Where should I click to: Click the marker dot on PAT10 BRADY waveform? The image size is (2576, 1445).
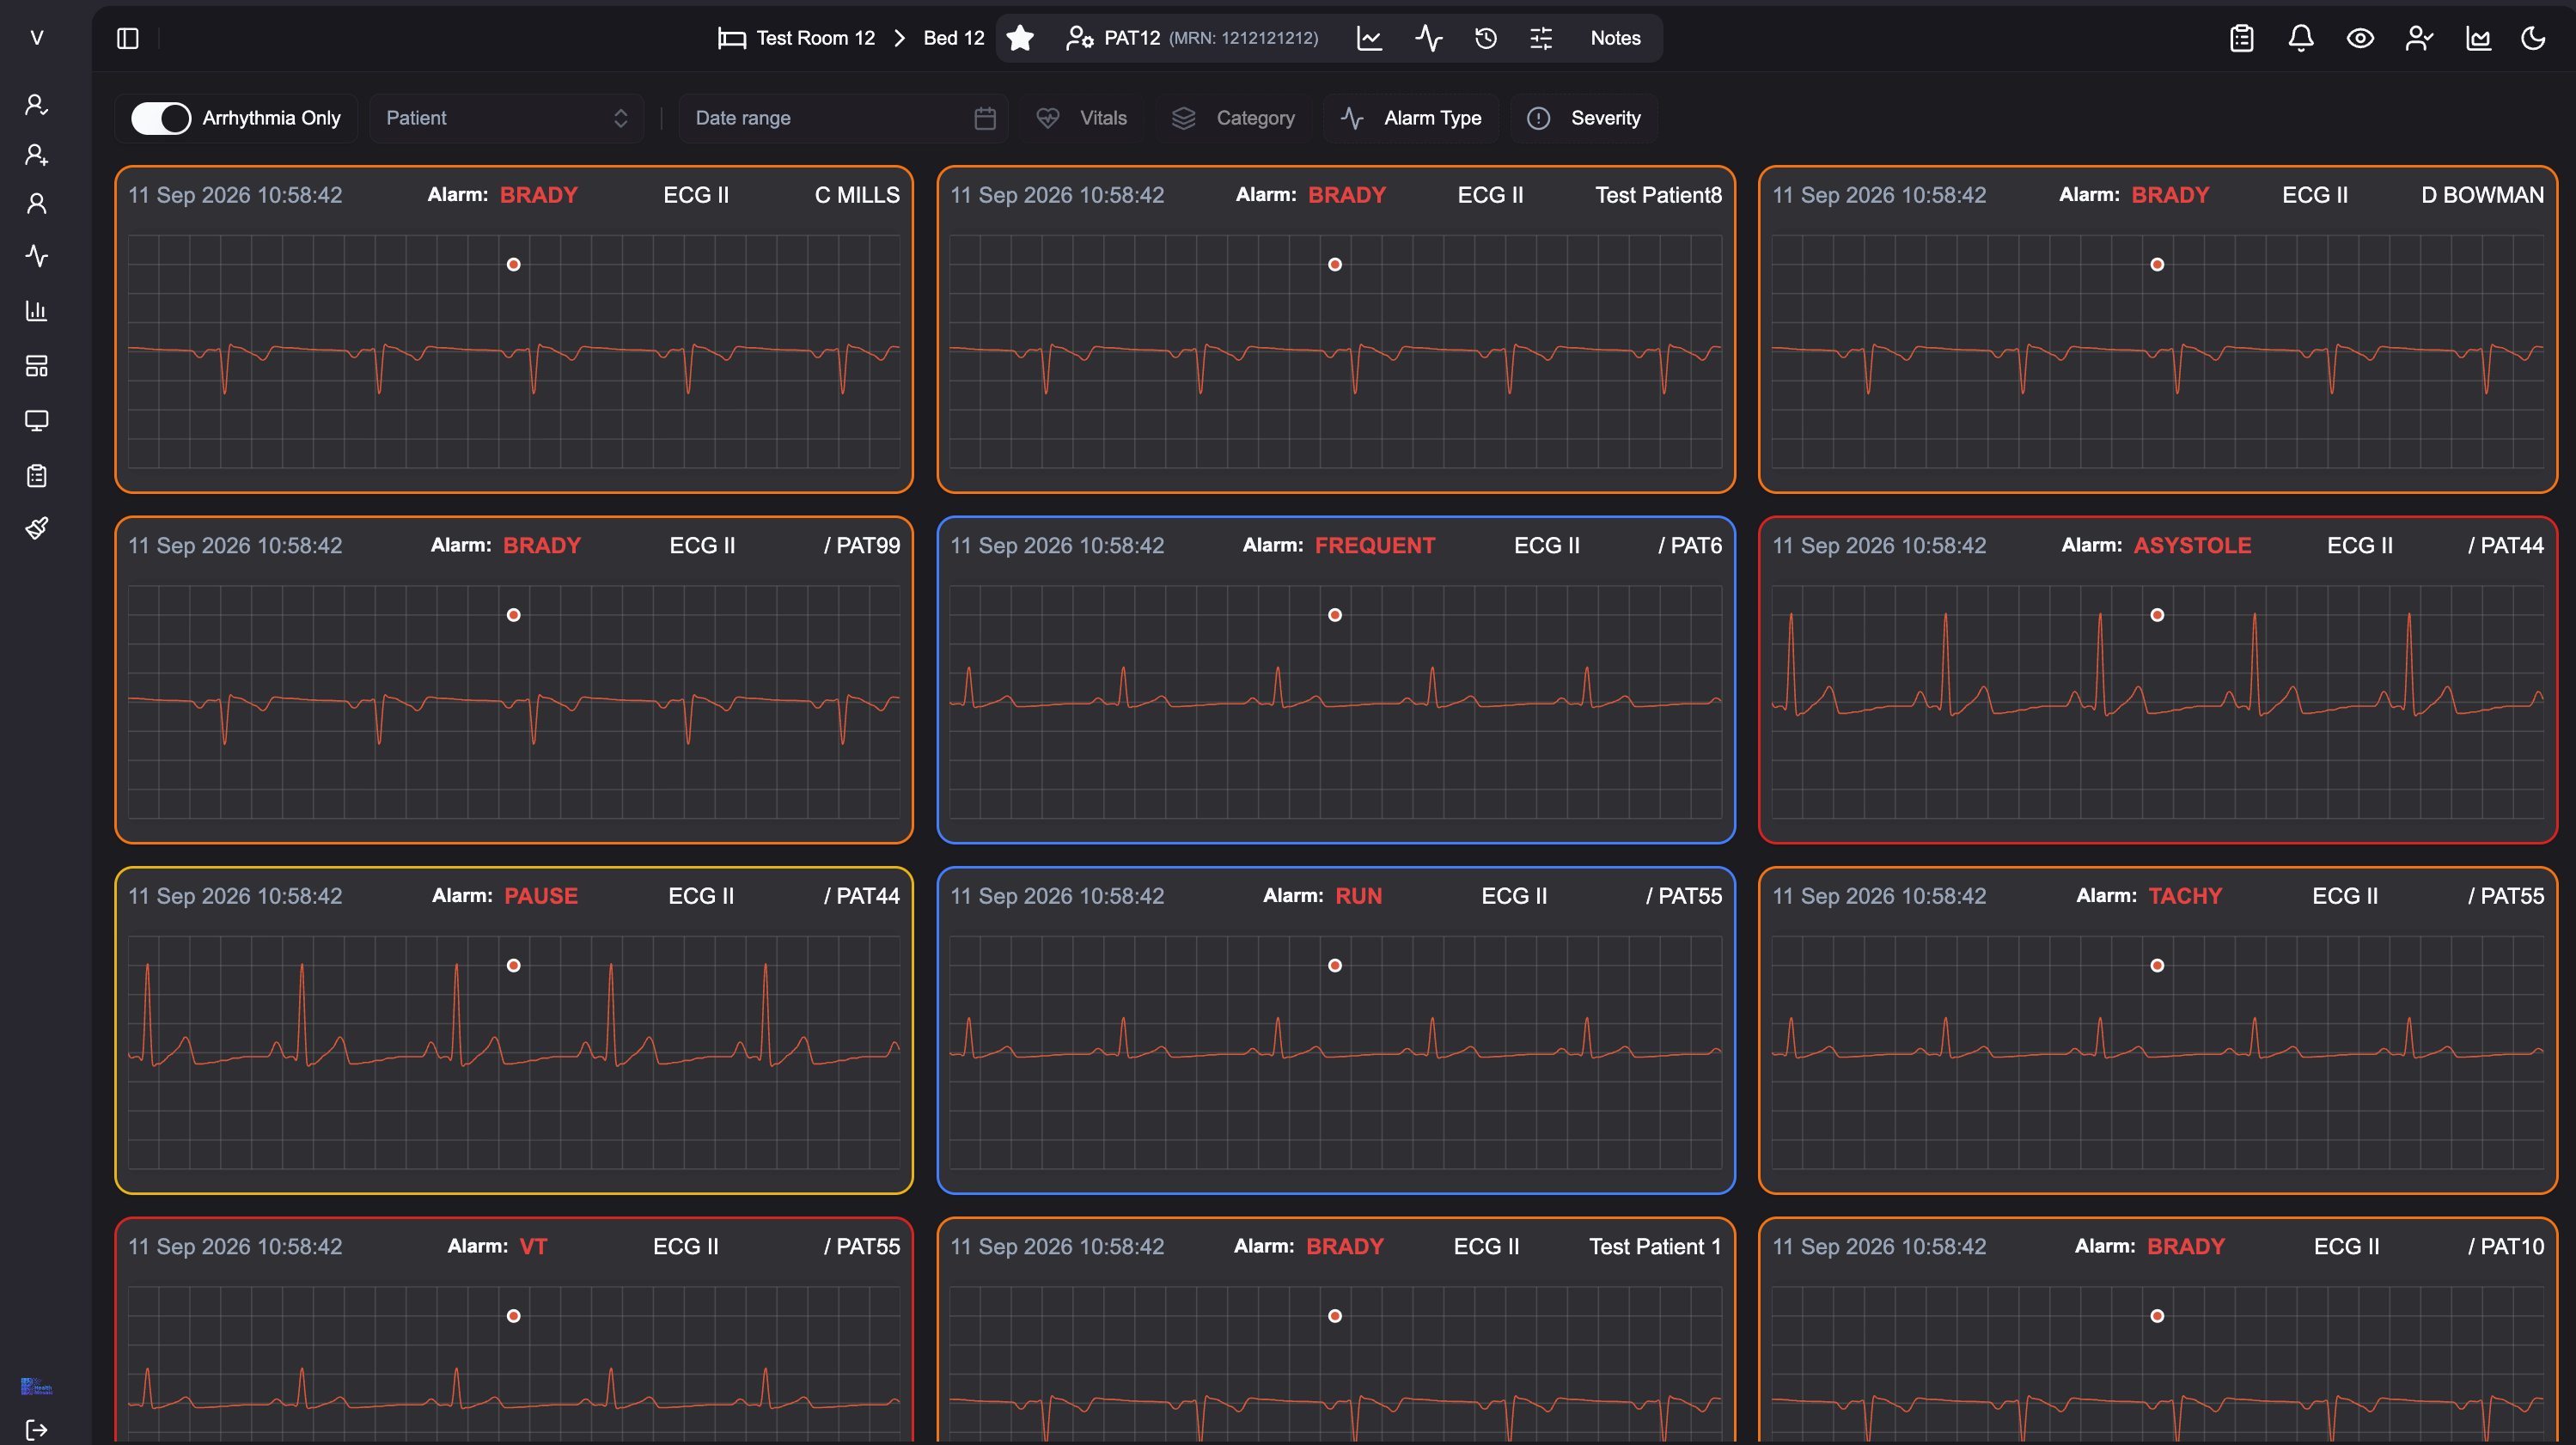coord(2157,1316)
